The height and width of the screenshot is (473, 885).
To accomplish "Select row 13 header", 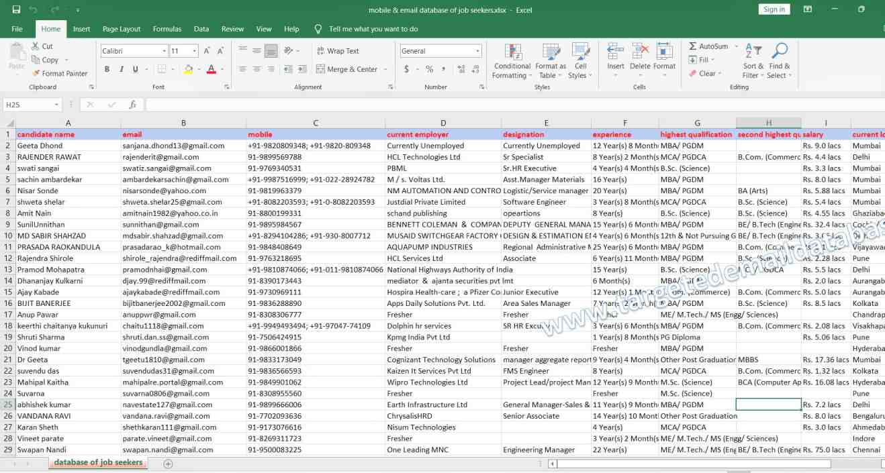I will point(7,269).
